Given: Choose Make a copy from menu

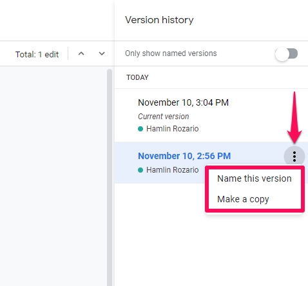Looking at the screenshot, I should point(255,199).
